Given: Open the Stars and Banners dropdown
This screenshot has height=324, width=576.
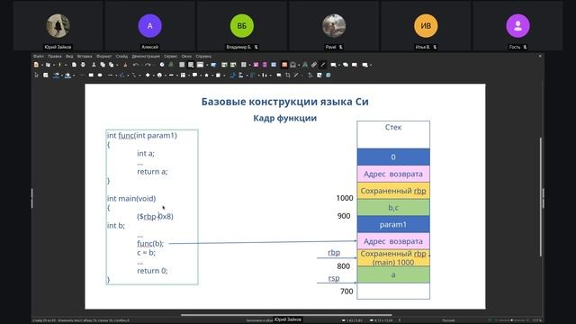Looking at the screenshot, I should click(x=212, y=76).
